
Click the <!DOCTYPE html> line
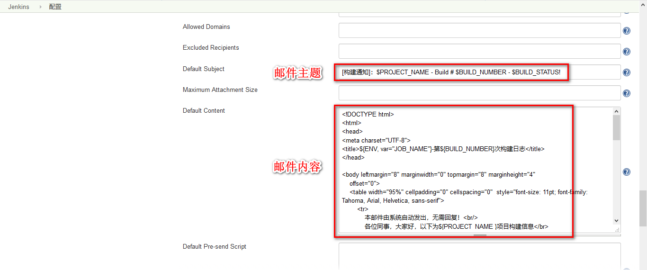(368, 114)
